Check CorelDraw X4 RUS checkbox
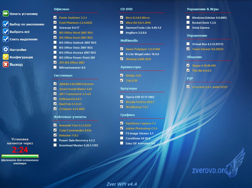Viewport: 252px width, 188px height. [x=122, y=138]
